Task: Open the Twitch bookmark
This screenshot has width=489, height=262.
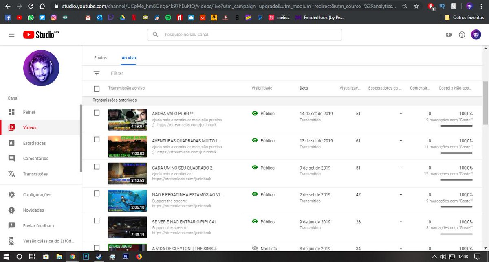Action: (111, 18)
